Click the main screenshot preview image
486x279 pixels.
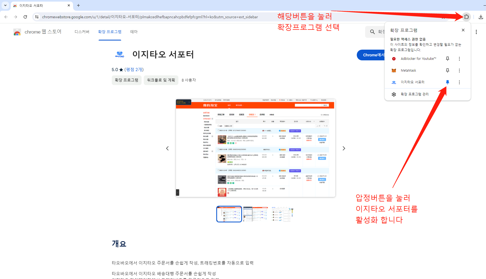coord(255,148)
